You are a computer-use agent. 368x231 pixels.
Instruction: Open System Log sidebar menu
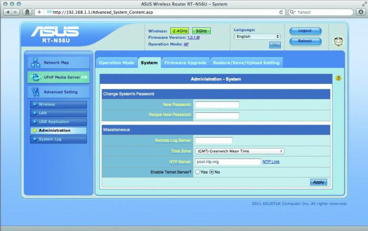[x=58, y=139]
